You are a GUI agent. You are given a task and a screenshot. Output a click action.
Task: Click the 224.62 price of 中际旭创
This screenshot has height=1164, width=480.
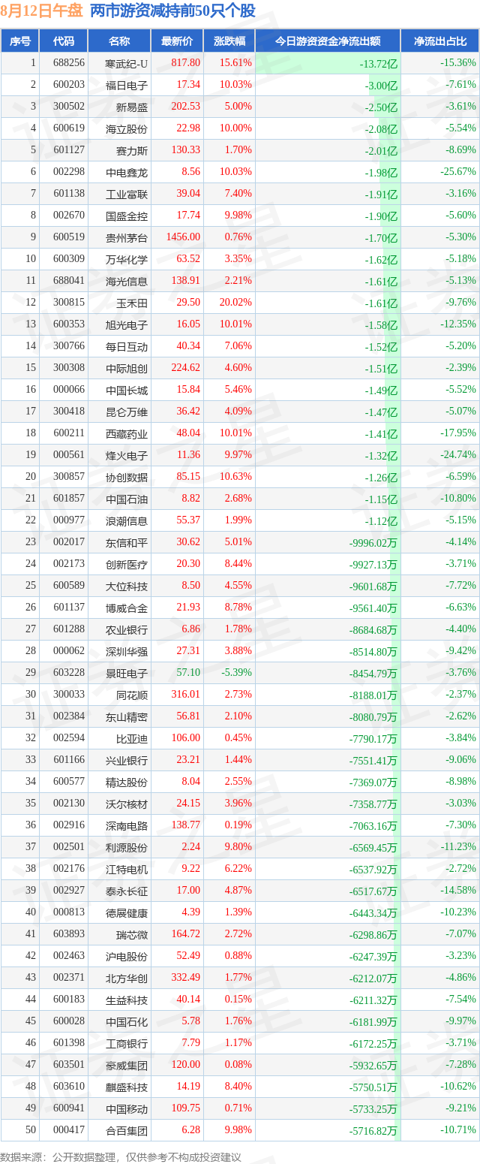pos(186,369)
